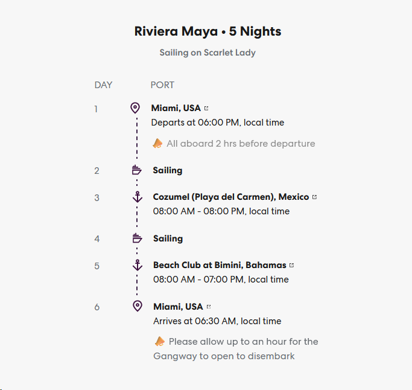Open the Miami, USA departure port link
Screen dimensions: 412x390
(176, 109)
